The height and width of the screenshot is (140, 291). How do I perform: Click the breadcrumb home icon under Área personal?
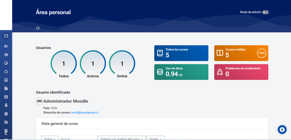[x=38, y=28]
